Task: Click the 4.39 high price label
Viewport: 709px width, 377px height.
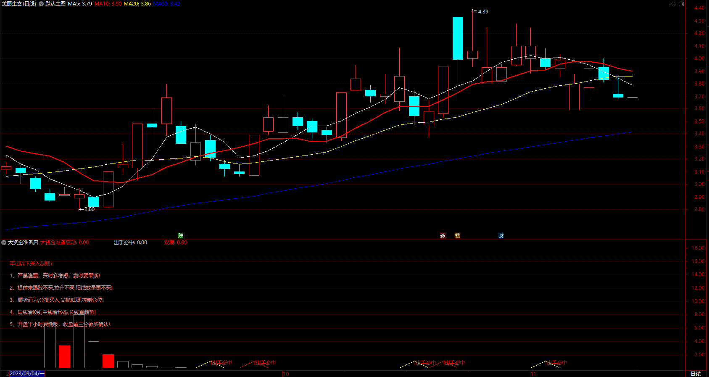Action: (x=483, y=12)
